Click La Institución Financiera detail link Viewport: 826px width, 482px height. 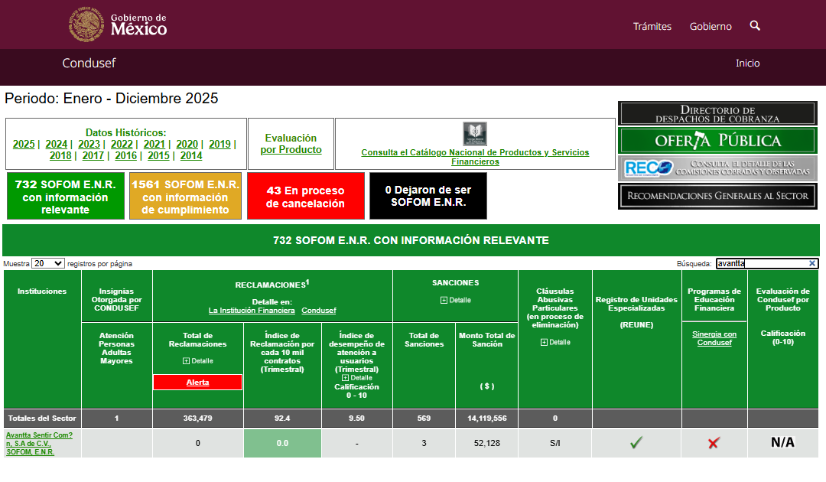[x=252, y=311]
